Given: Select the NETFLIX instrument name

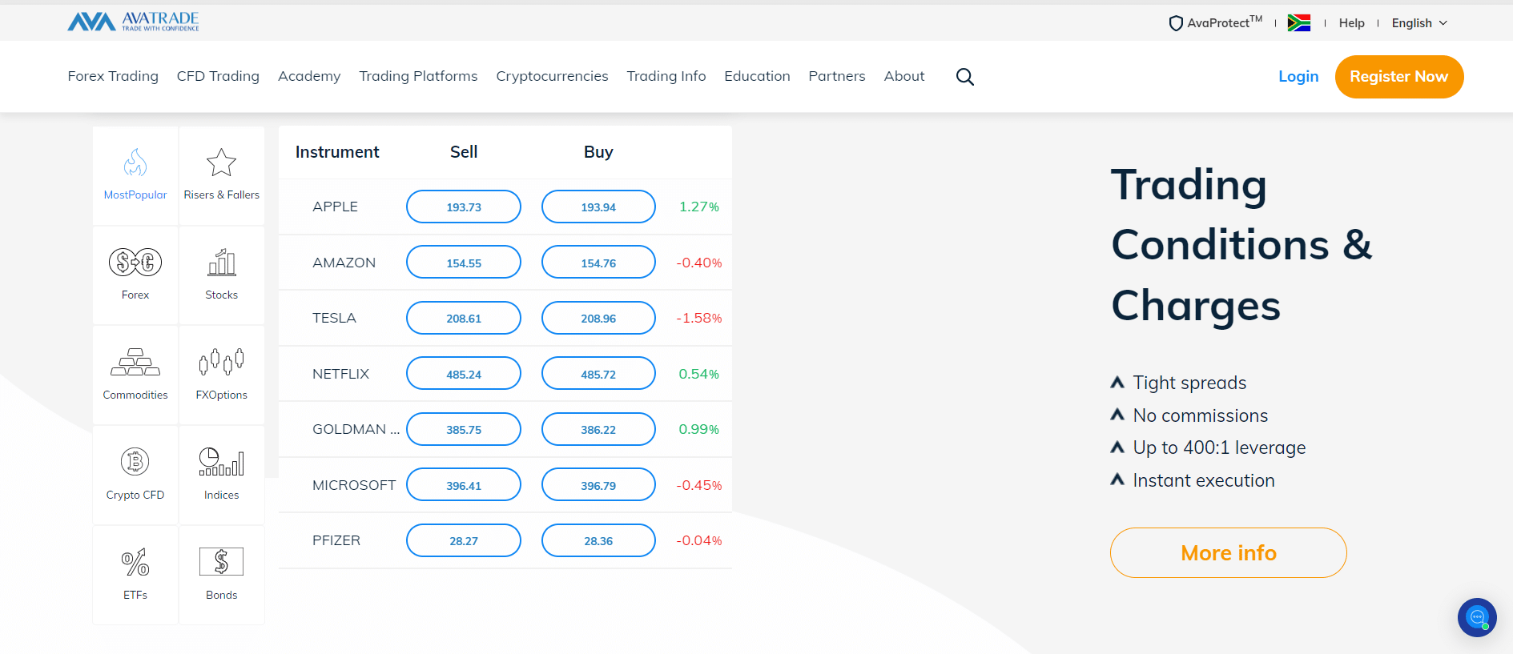Looking at the screenshot, I should (x=340, y=374).
